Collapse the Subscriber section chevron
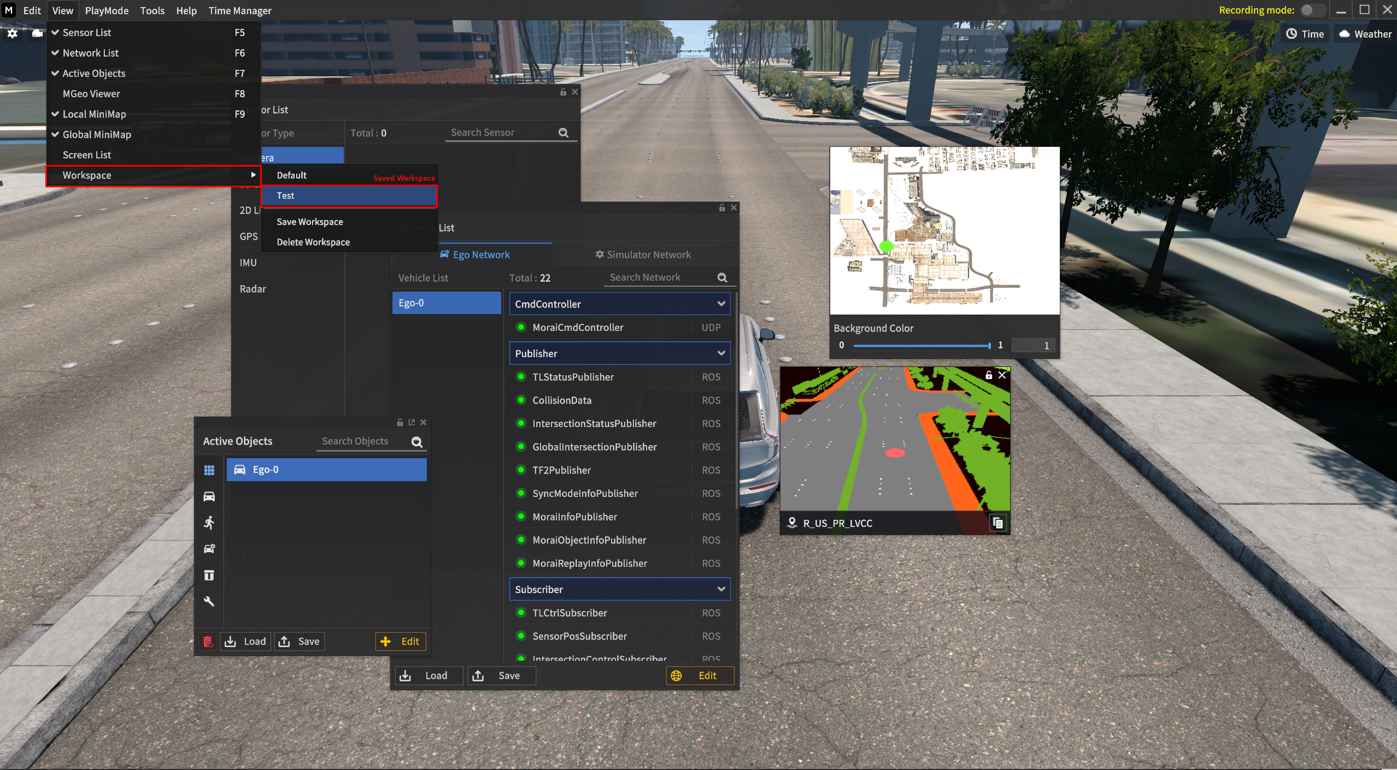Screen dimensions: 1397x770 click(721, 589)
